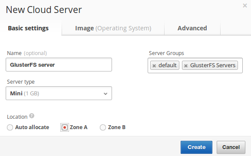This screenshot has width=251, height=156.
Task: Close the New Cloud Server dialog
Action: pyautogui.click(x=245, y=6)
